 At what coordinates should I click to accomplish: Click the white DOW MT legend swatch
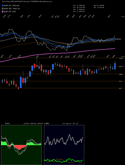tap(2, 9)
